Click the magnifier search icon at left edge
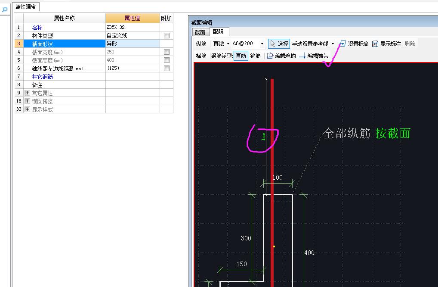The width and height of the screenshot is (438, 287). pos(4,10)
